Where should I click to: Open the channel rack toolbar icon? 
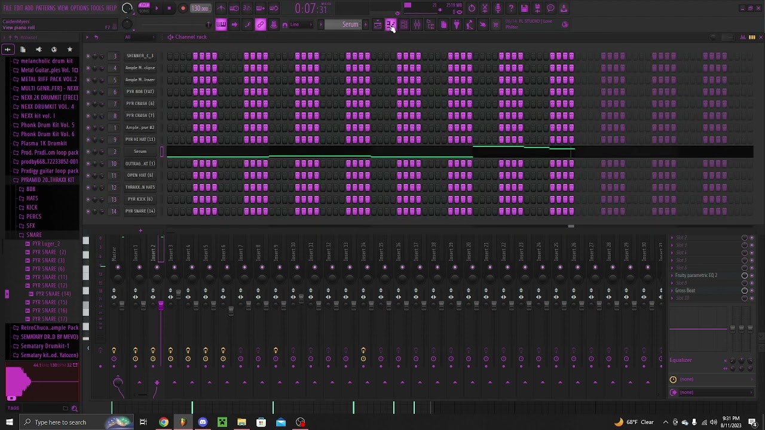click(403, 24)
